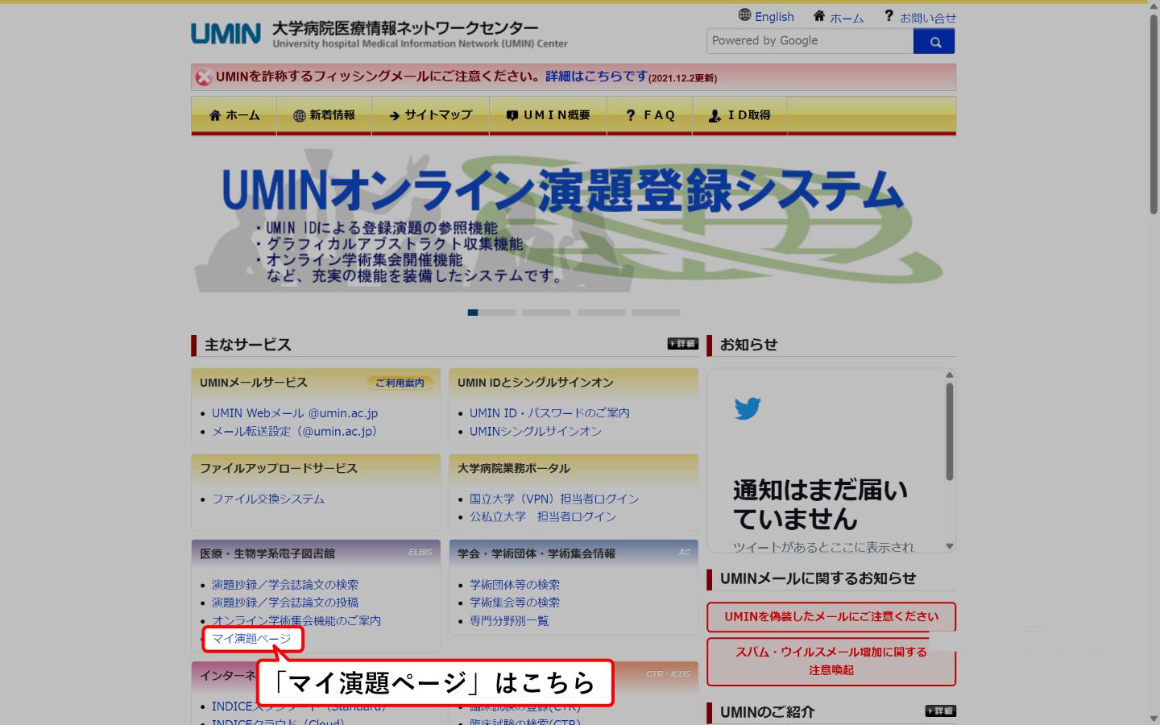This screenshot has height=725, width=1160.
Task: Click the 詳細 badge beside 主なサービス
Action: coord(681,343)
